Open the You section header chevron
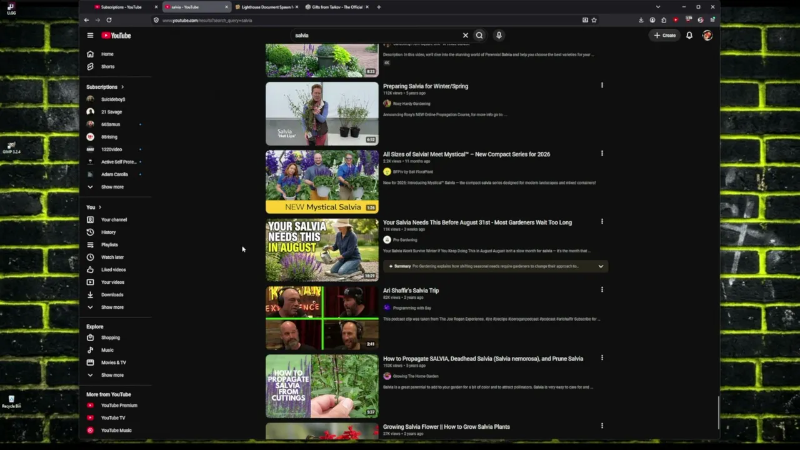The width and height of the screenshot is (800, 450). [x=100, y=207]
